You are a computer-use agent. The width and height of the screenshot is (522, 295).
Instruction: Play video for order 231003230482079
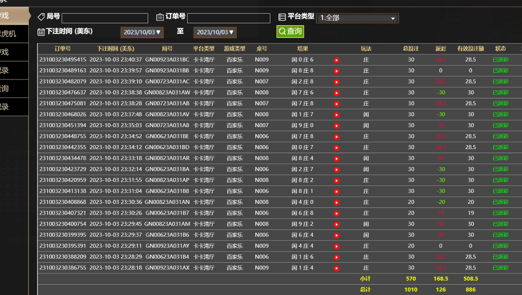pyautogui.click(x=337, y=82)
